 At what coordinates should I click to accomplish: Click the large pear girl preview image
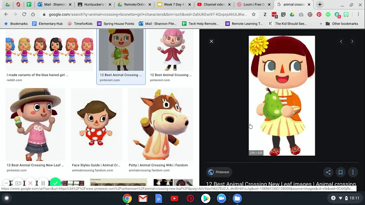click(x=282, y=95)
